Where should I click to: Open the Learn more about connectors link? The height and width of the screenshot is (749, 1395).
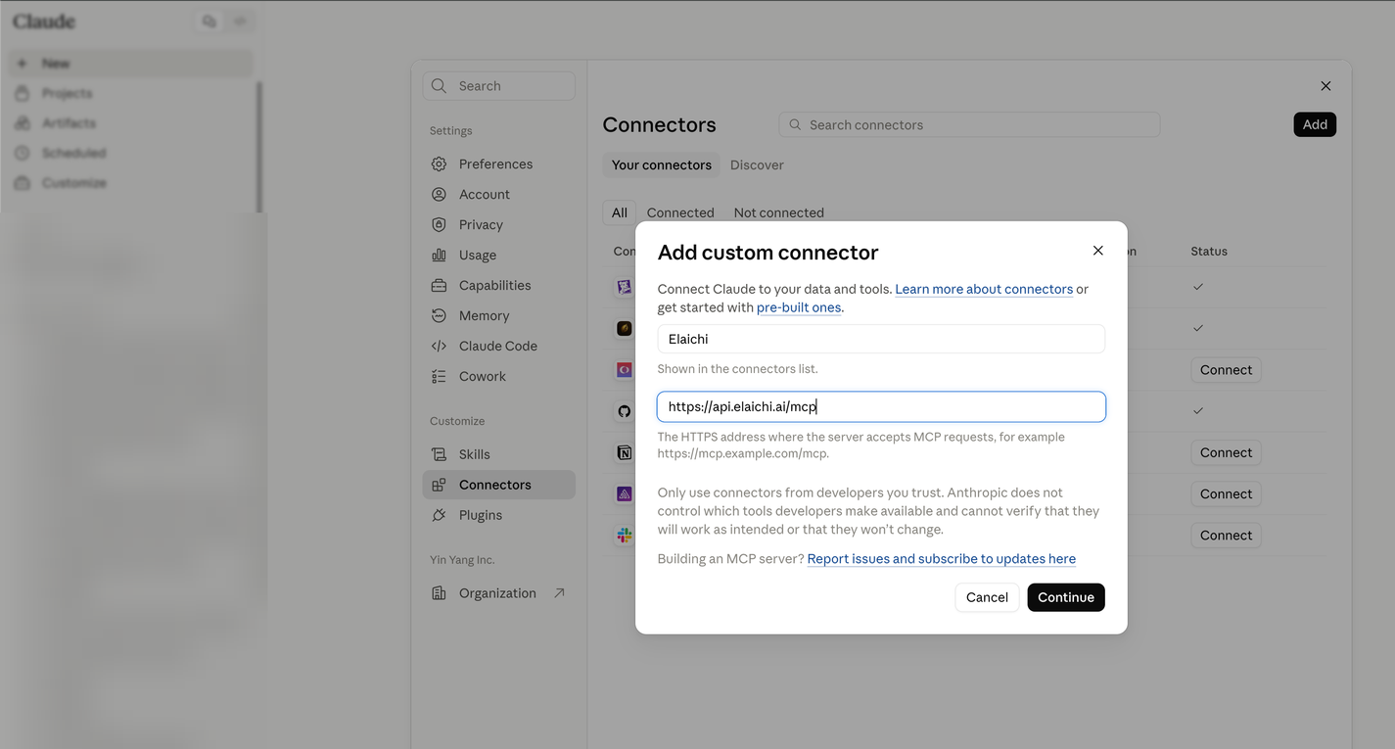coord(984,289)
